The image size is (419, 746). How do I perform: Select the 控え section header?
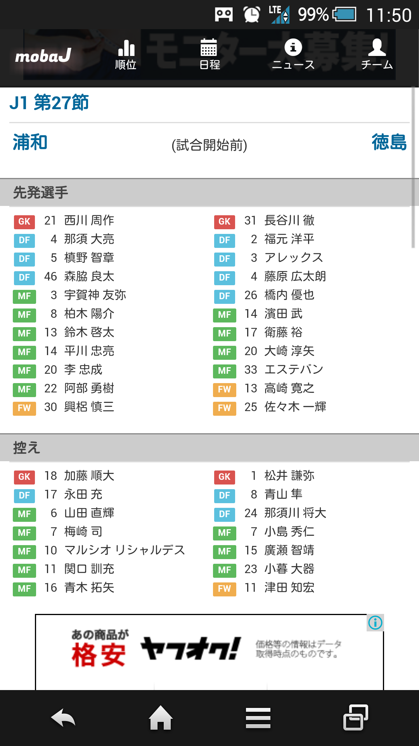[27, 448]
